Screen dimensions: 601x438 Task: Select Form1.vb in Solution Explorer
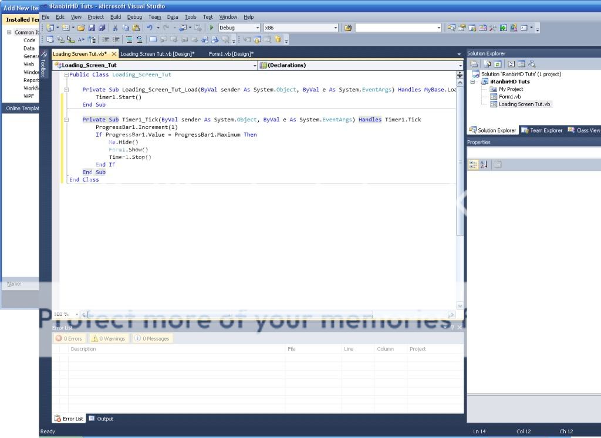coord(509,97)
